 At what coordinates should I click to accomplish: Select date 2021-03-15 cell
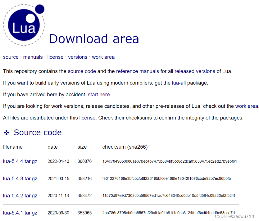pos(58,178)
